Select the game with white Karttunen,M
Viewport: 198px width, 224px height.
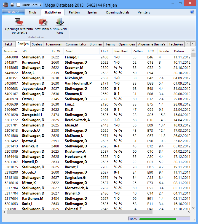pyautogui.click(x=97, y=199)
